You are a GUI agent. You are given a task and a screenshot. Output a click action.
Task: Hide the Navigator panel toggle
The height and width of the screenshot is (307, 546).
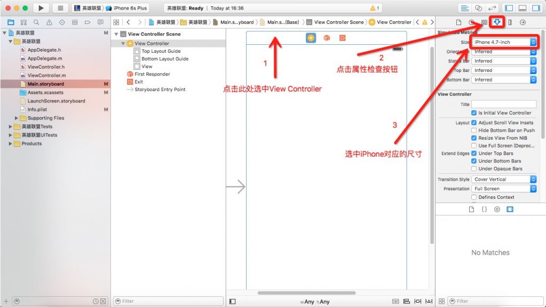point(509,8)
